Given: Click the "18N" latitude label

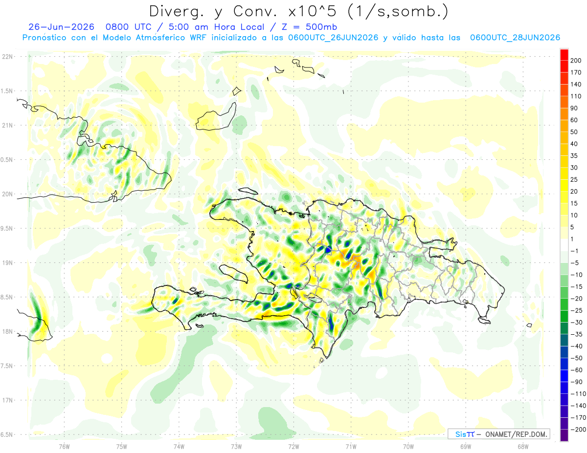Looking at the screenshot, I should coord(7,331).
